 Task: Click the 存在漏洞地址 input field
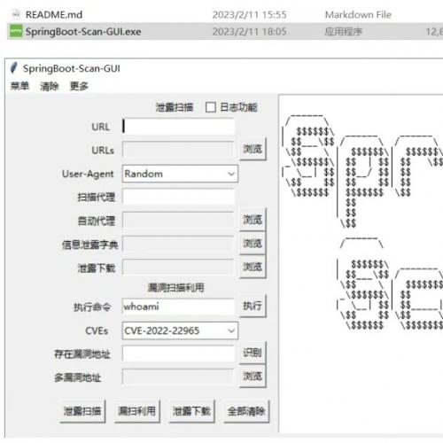point(178,354)
